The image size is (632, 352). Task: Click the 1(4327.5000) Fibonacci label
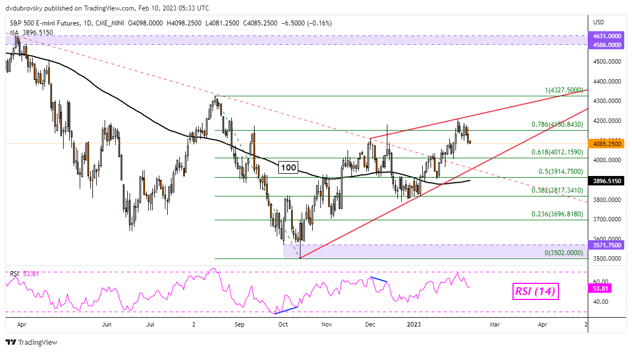[x=564, y=90]
